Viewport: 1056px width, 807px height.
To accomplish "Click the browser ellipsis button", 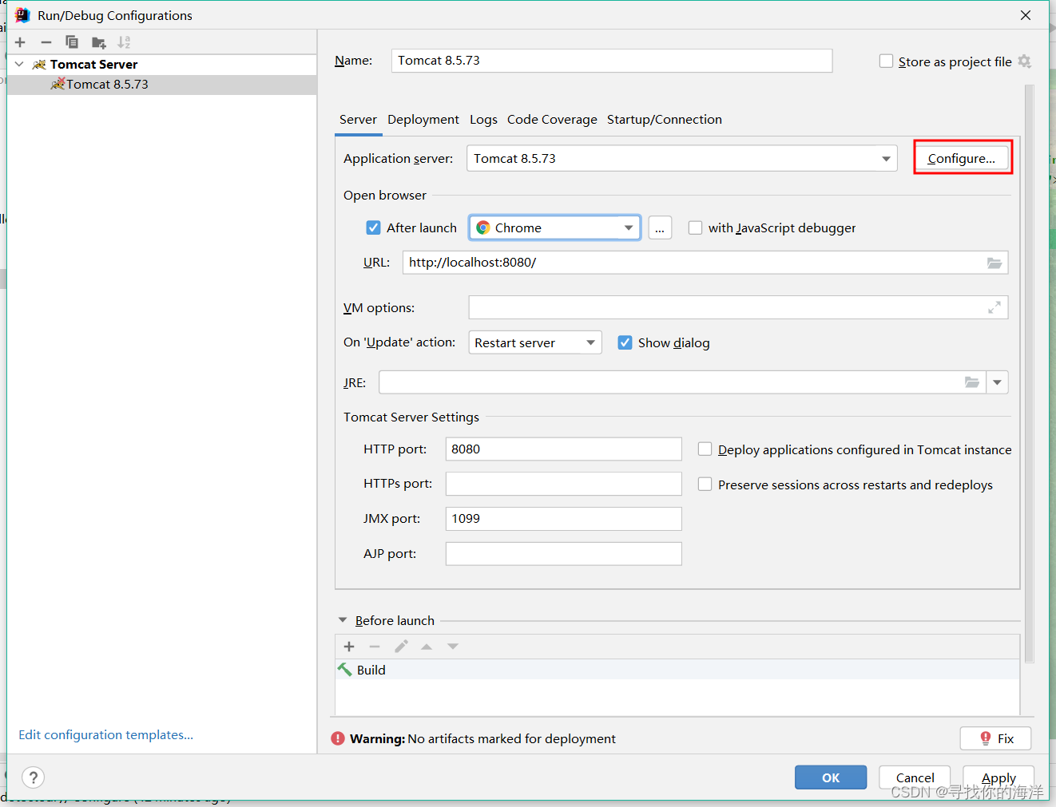I will (660, 227).
